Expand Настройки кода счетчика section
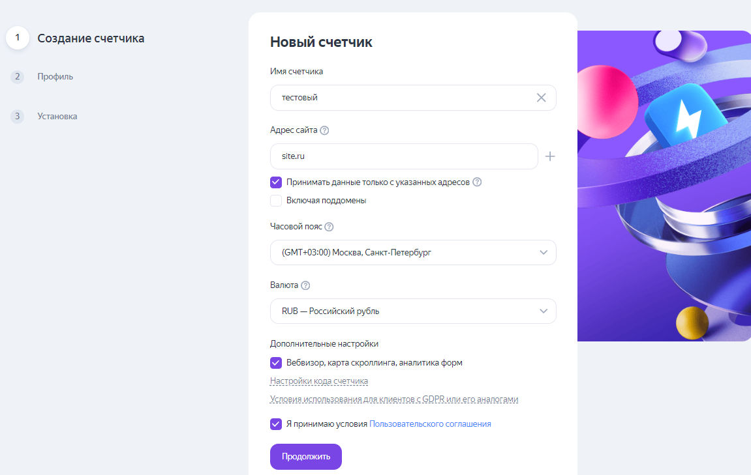The height and width of the screenshot is (475, 751). (x=319, y=381)
